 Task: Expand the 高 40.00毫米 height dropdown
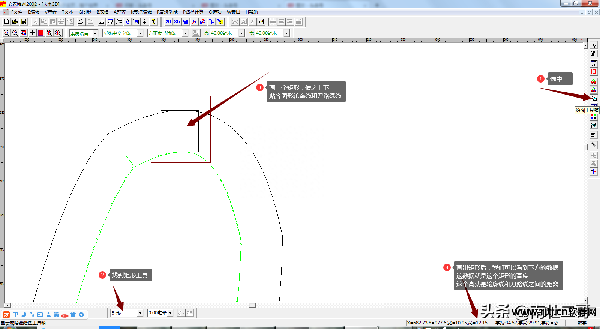click(241, 33)
